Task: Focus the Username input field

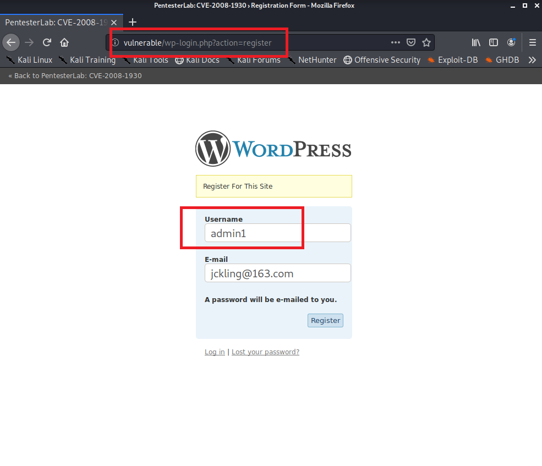Action: (277, 233)
